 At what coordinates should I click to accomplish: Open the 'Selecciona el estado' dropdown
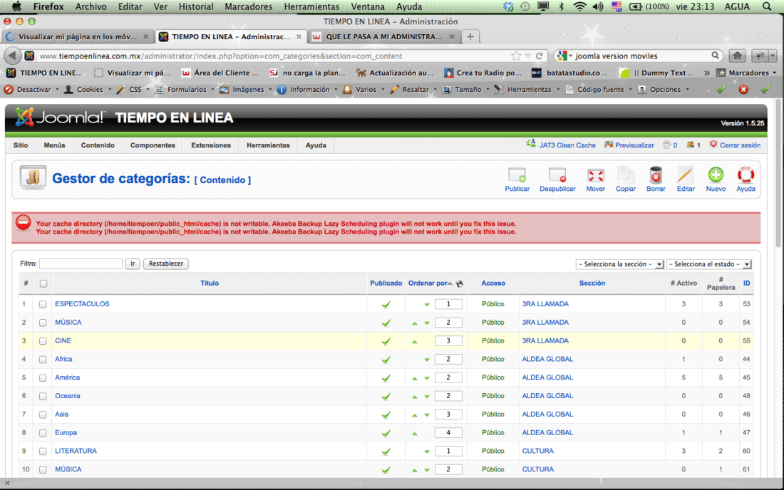pyautogui.click(x=709, y=264)
